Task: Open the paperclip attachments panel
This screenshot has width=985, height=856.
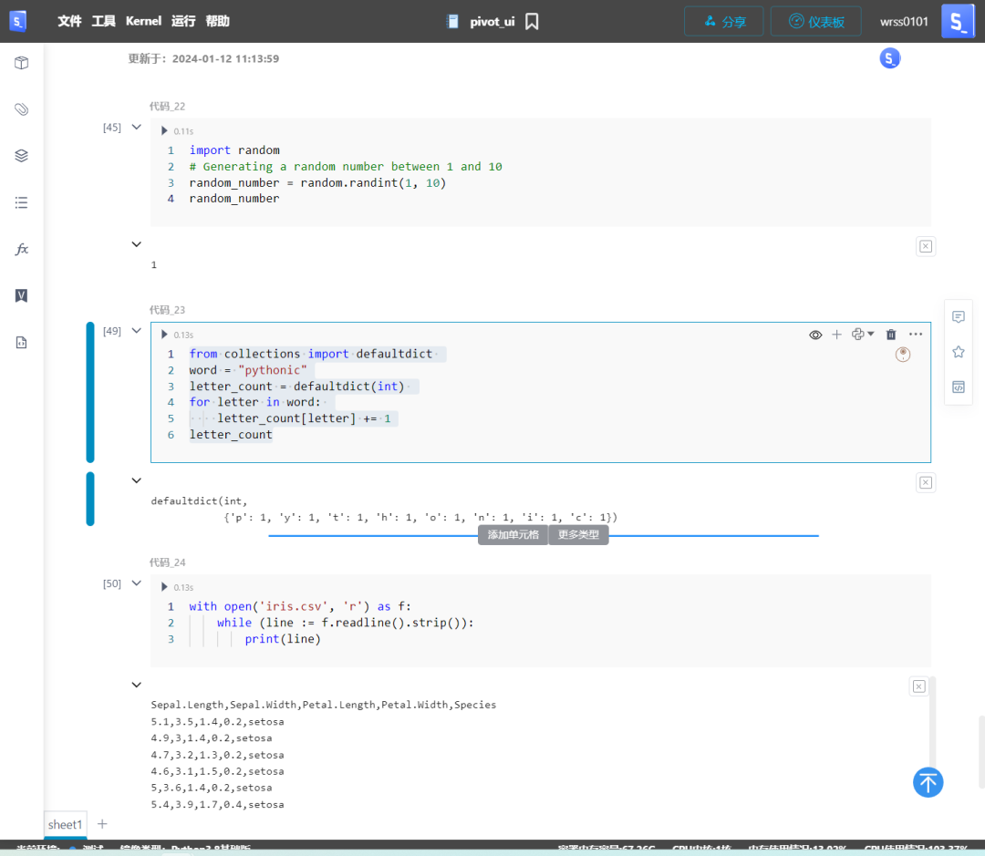Action: [22, 109]
